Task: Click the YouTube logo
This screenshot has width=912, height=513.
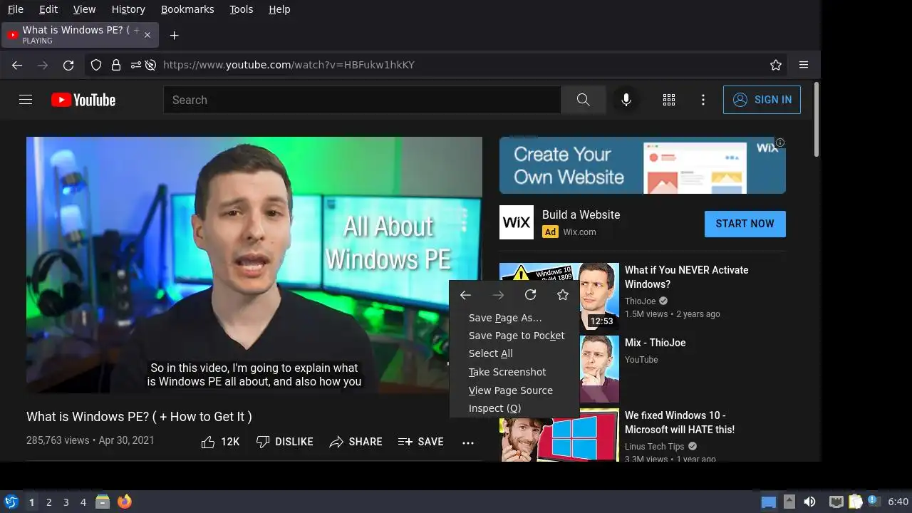Action: (83, 100)
